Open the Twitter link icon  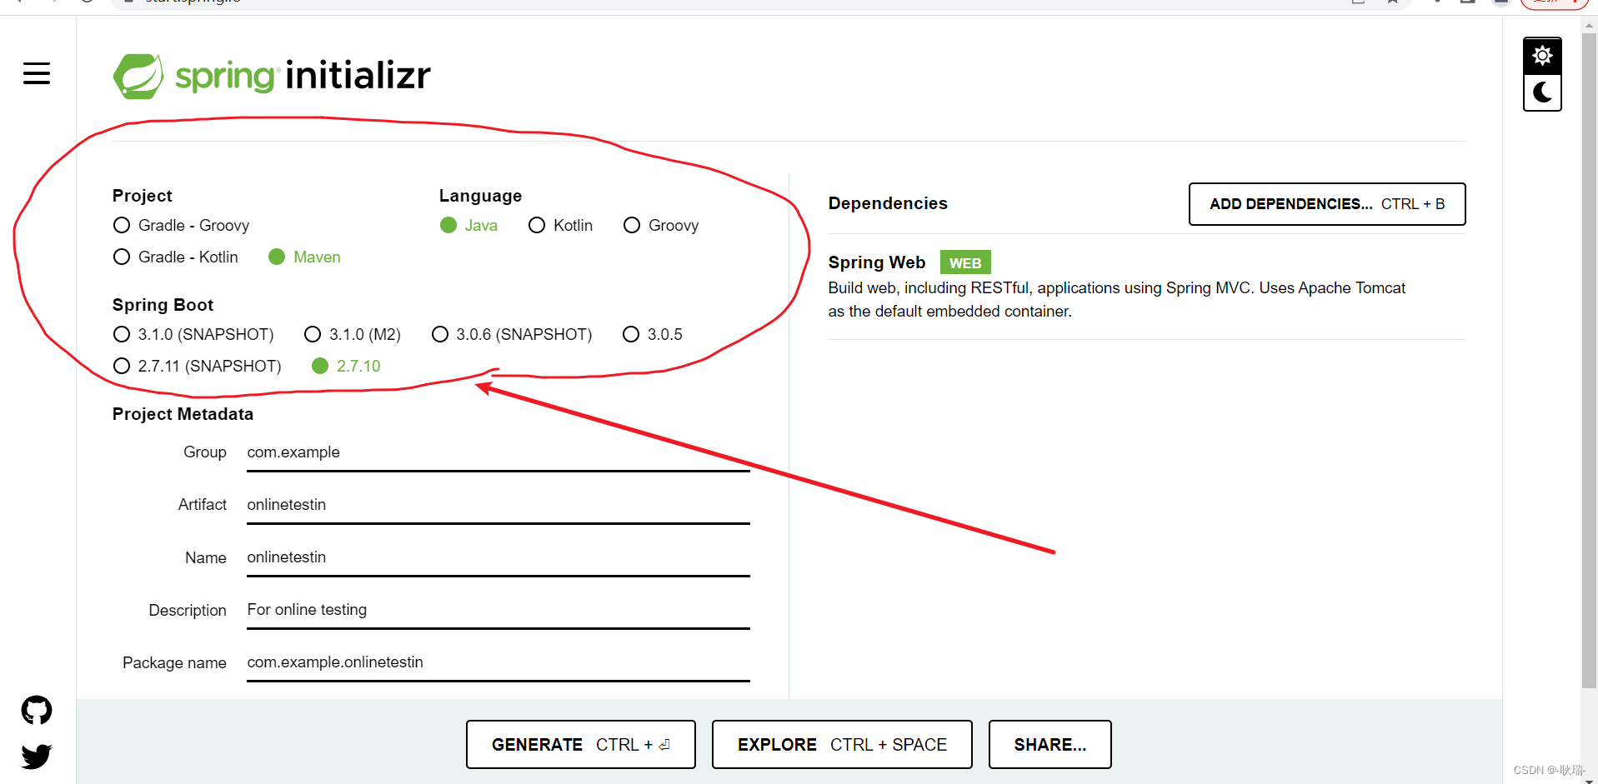(37, 756)
